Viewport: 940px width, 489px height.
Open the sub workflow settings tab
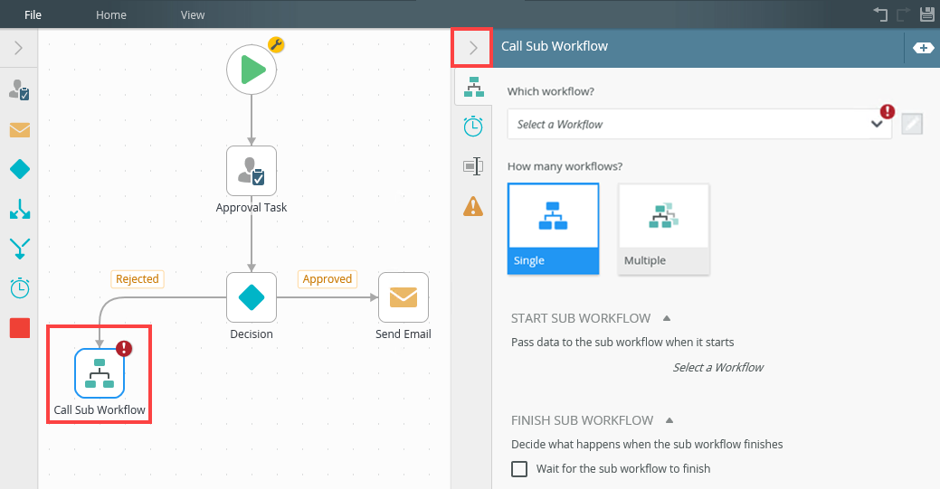click(x=473, y=87)
